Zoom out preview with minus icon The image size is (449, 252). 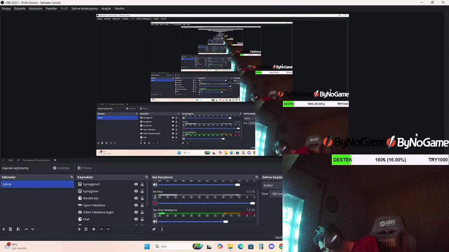click(x=3, y=160)
